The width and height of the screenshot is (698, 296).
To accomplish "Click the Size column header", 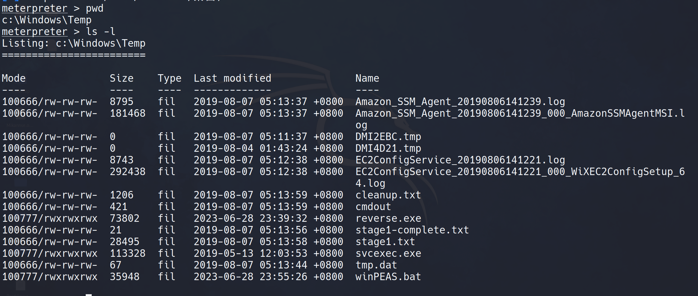I will [121, 78].
